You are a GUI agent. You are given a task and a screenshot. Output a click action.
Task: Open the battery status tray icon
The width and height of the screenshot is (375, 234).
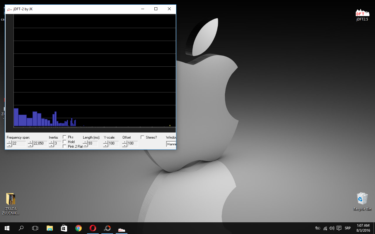coord(318,228)
